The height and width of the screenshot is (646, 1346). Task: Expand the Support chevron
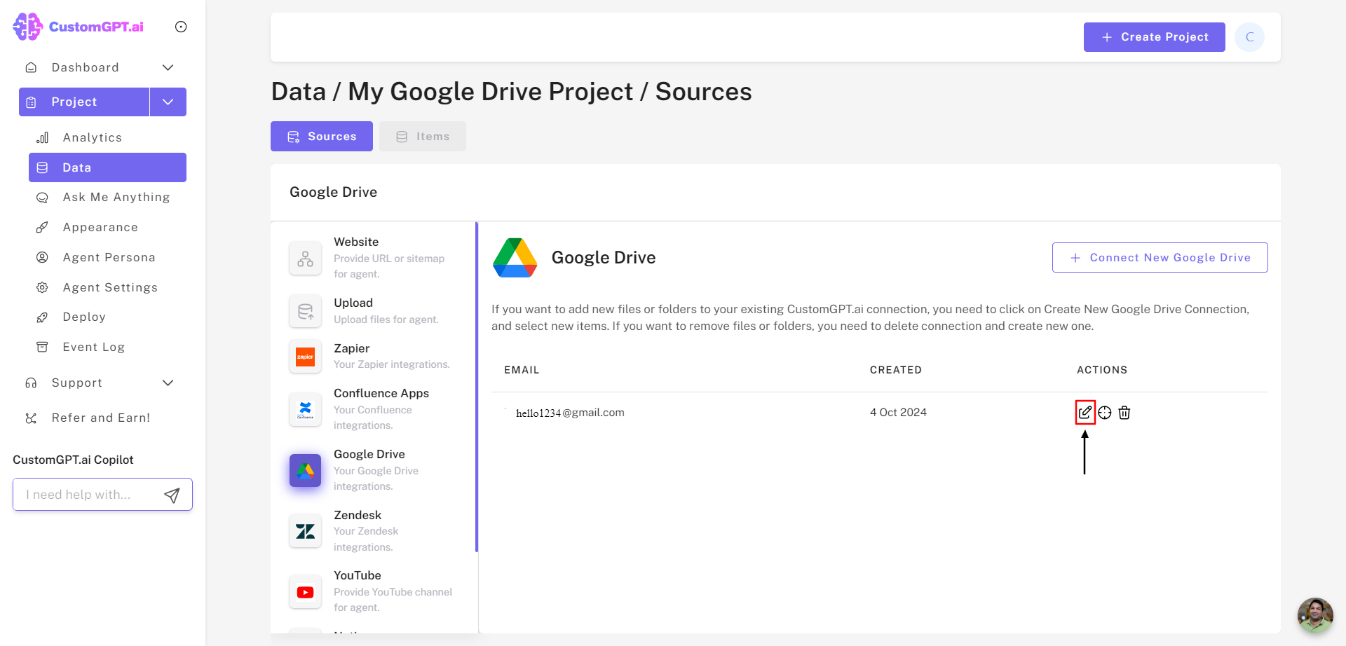coord(168,383)
